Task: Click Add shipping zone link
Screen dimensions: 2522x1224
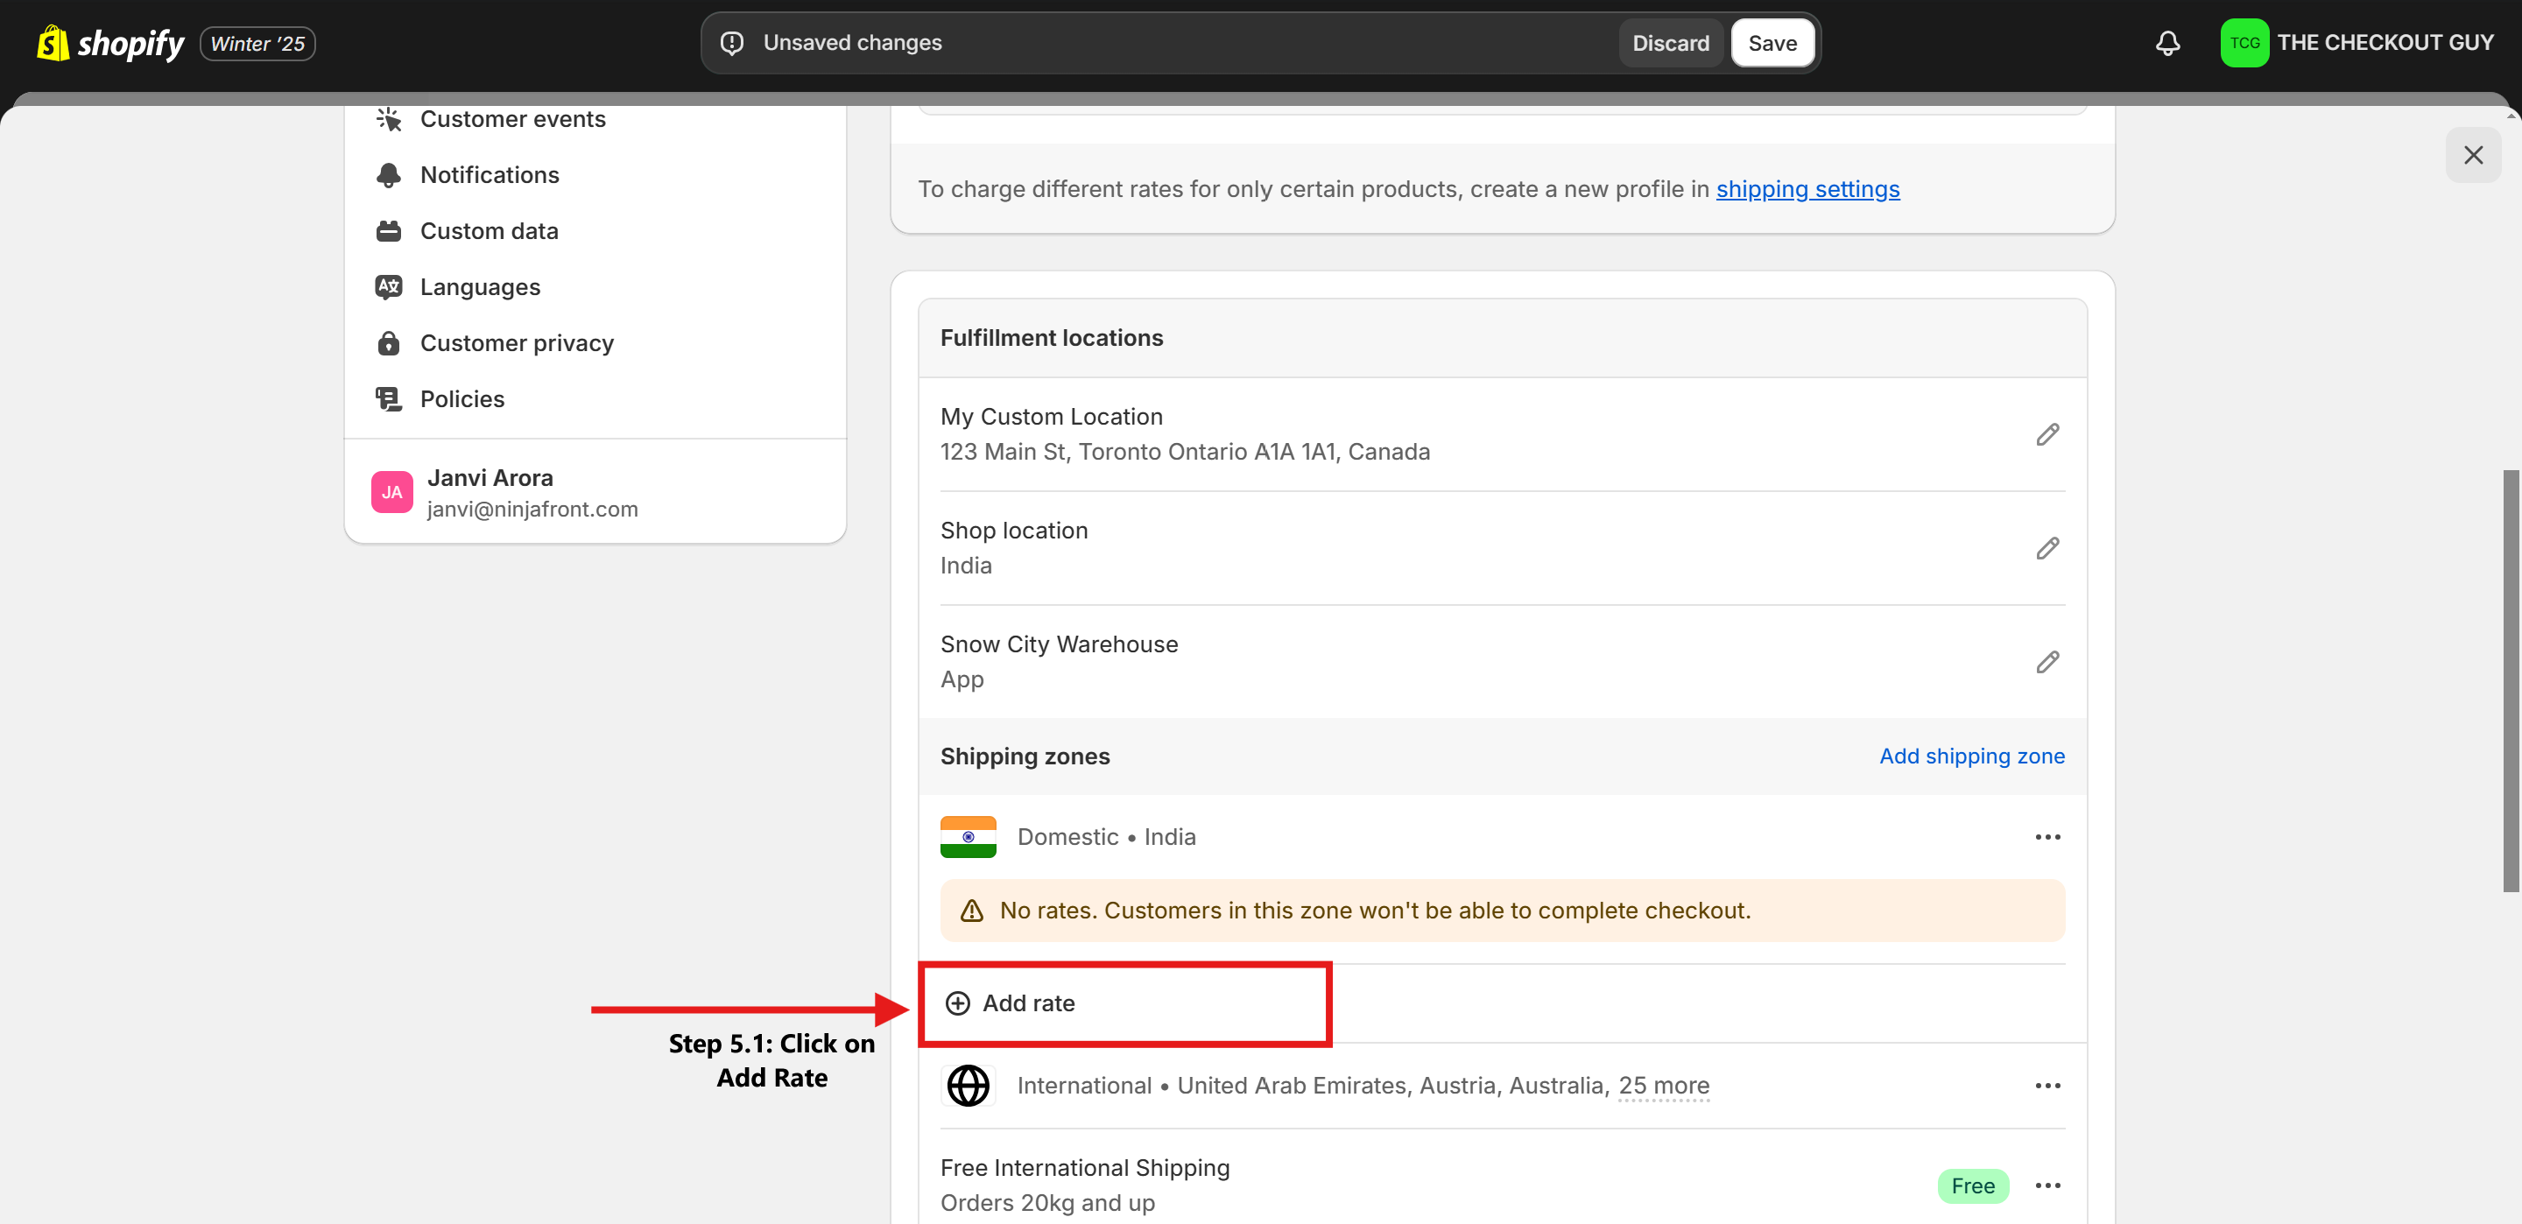Action: 1972,756
